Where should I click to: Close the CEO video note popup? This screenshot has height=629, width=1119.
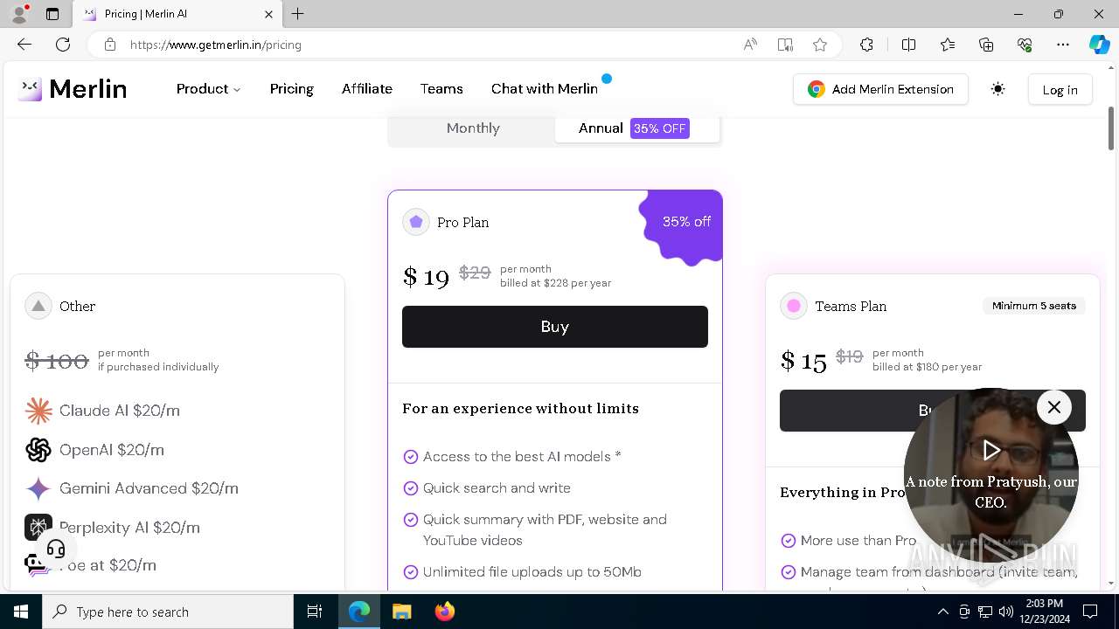(x=1054, y=407)
